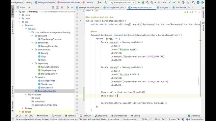Open Problems tool window
This screenshot has width=216, height=121.
point(43,116)
